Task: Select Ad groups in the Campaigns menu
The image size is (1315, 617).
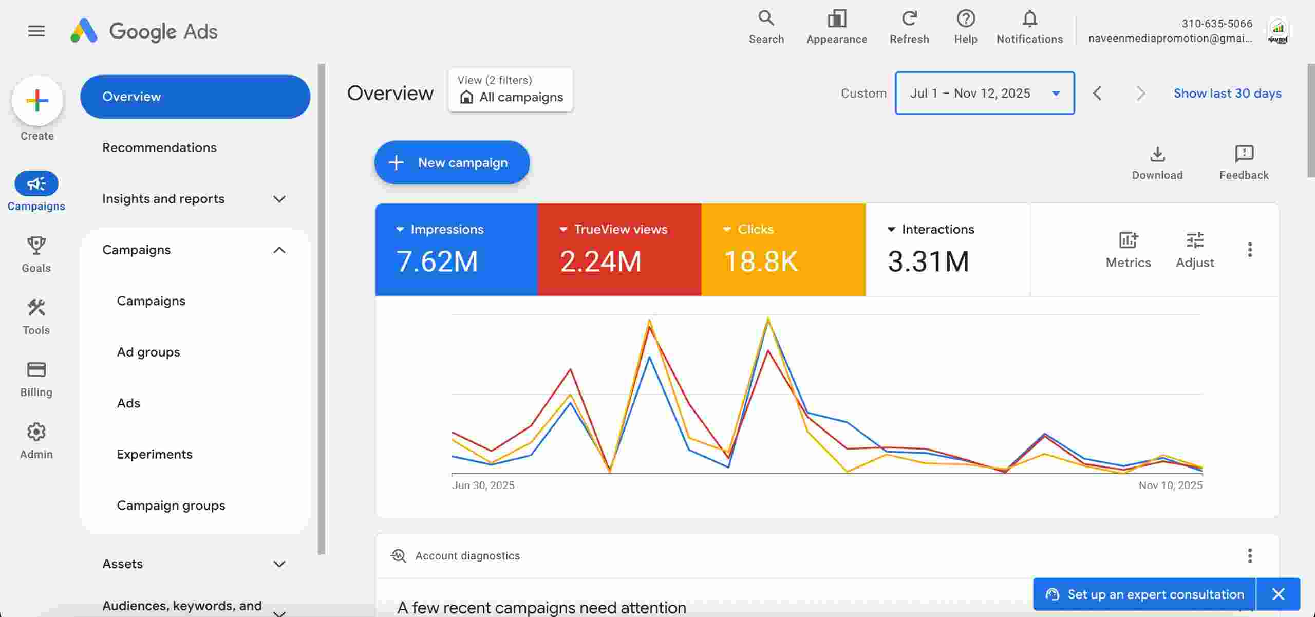Action: tap(148, 352)
